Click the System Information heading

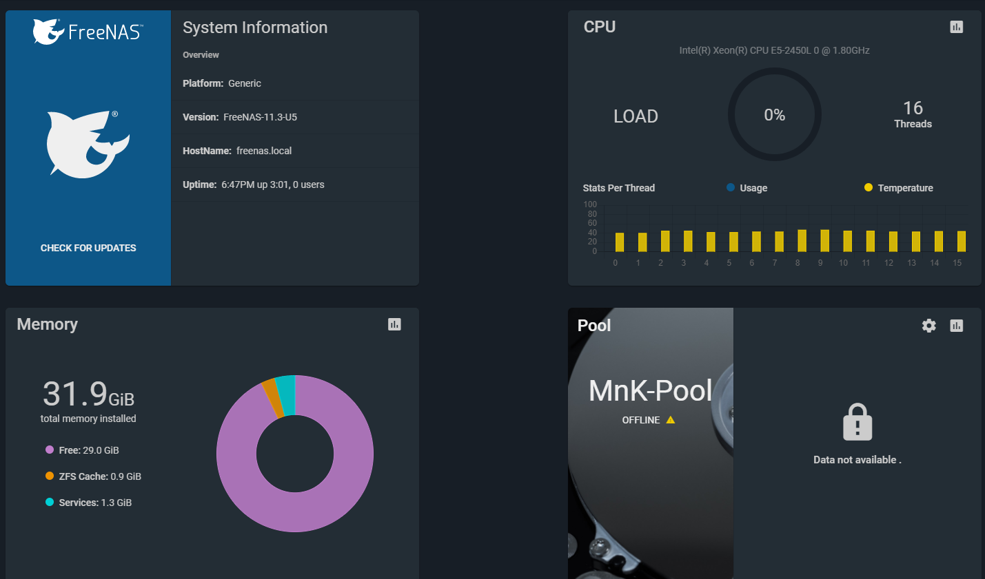255,28
